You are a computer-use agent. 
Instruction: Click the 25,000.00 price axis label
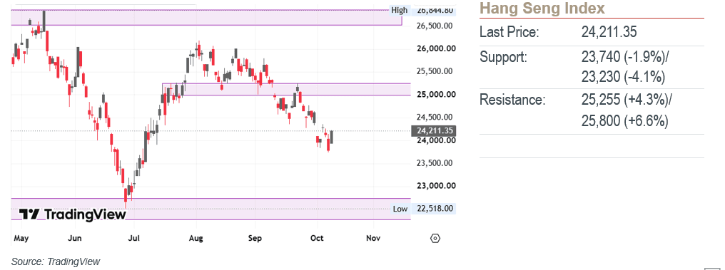[x=434, y=95]
